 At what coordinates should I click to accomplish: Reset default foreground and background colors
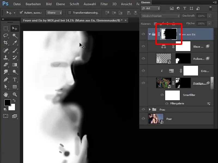coord(5,109)
